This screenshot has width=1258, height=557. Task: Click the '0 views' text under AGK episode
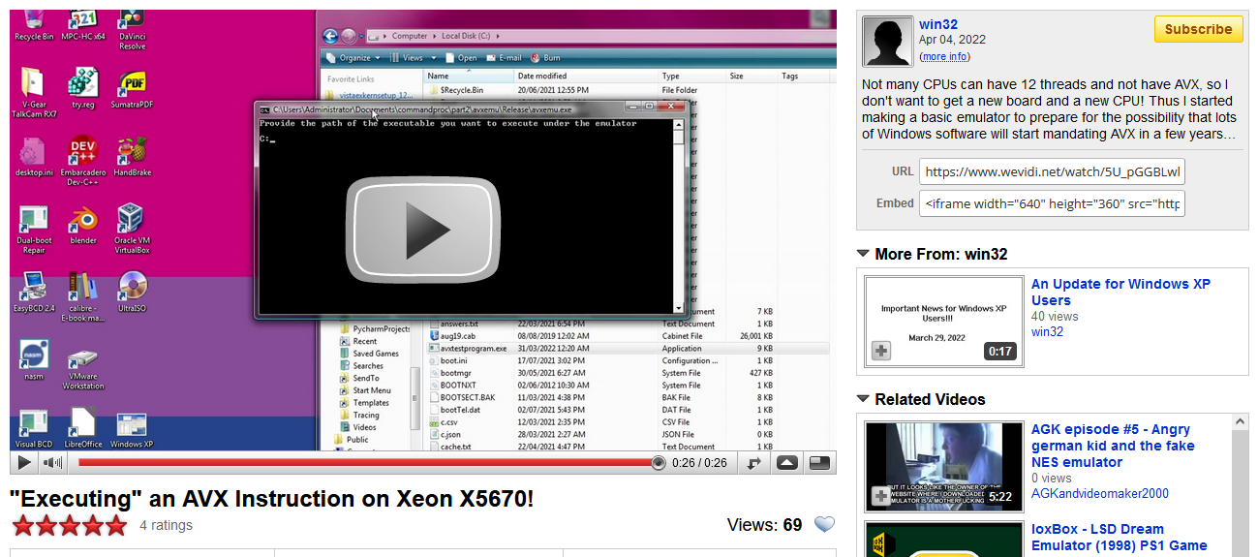pos(1052,478)
